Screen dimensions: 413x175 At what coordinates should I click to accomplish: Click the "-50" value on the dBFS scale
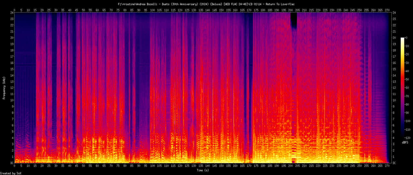coord(407,80)
